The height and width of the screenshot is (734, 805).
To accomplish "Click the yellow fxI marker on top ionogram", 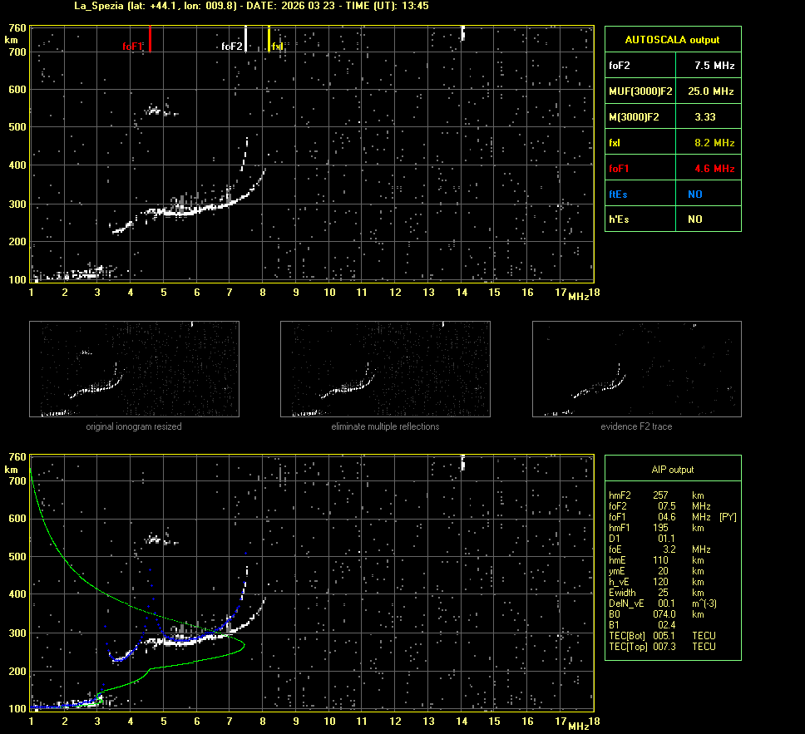I will [x=269, y=39].
